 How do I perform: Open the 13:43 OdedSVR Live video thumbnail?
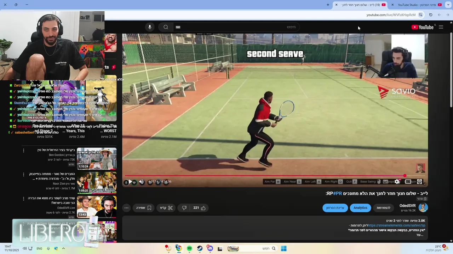[97, 206]
